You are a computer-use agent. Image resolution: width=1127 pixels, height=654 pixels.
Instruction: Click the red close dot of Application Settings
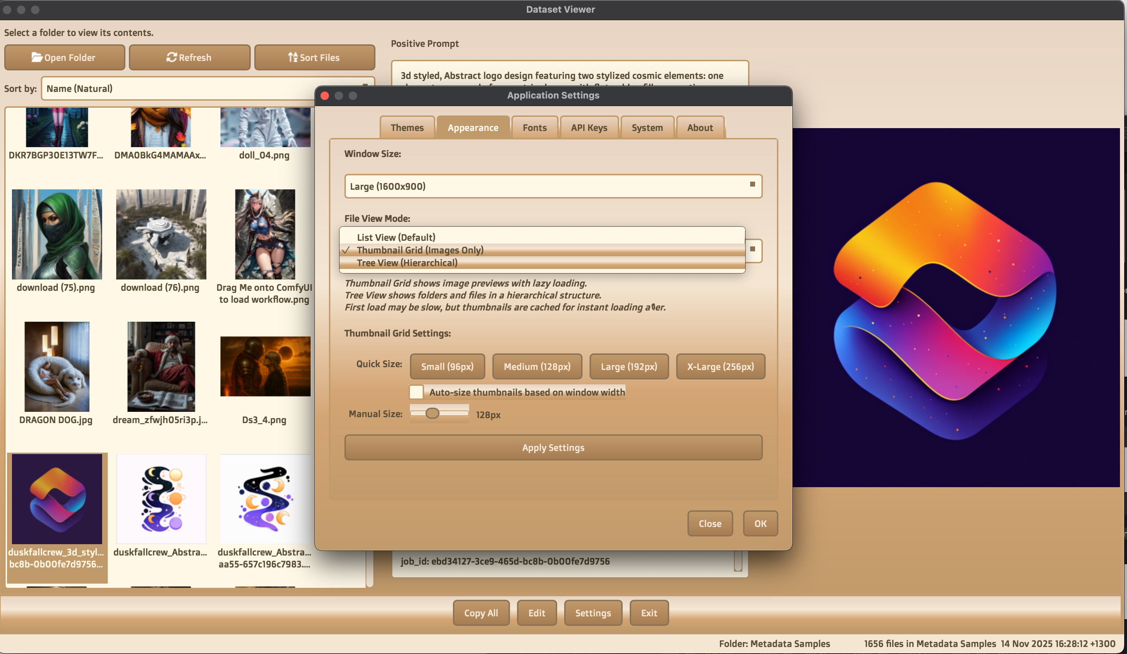325,96
